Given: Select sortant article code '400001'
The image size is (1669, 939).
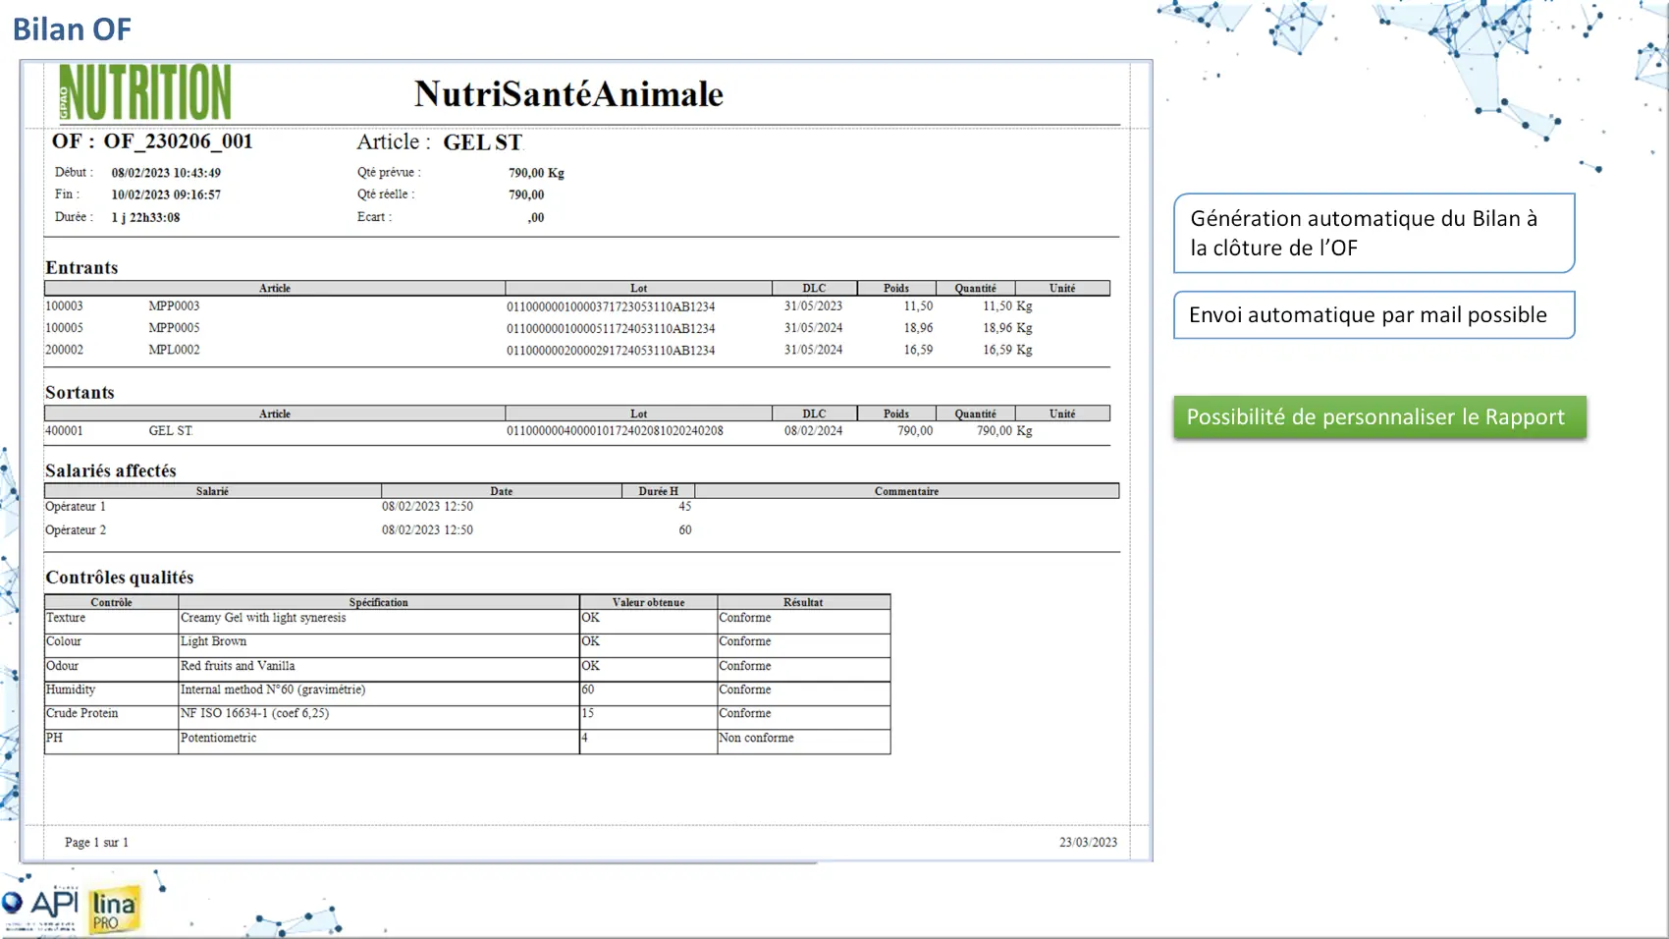Looking at the screenshot, I should pos(64,431).
